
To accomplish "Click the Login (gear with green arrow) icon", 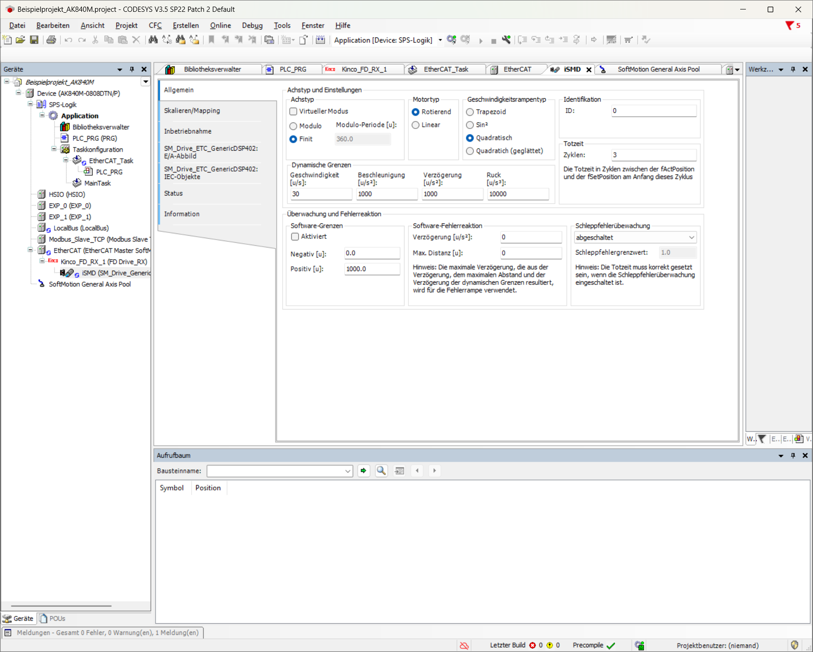I will click(451, 40).
